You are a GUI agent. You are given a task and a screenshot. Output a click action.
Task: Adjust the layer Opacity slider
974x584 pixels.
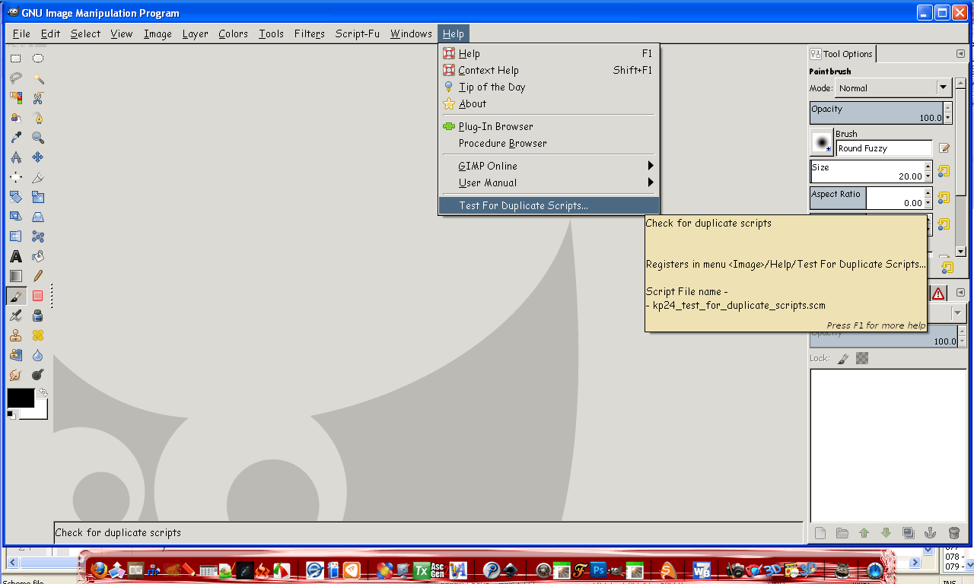click(883, 336)
